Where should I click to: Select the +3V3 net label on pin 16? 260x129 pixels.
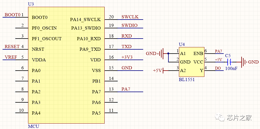[x=127, y=57]
